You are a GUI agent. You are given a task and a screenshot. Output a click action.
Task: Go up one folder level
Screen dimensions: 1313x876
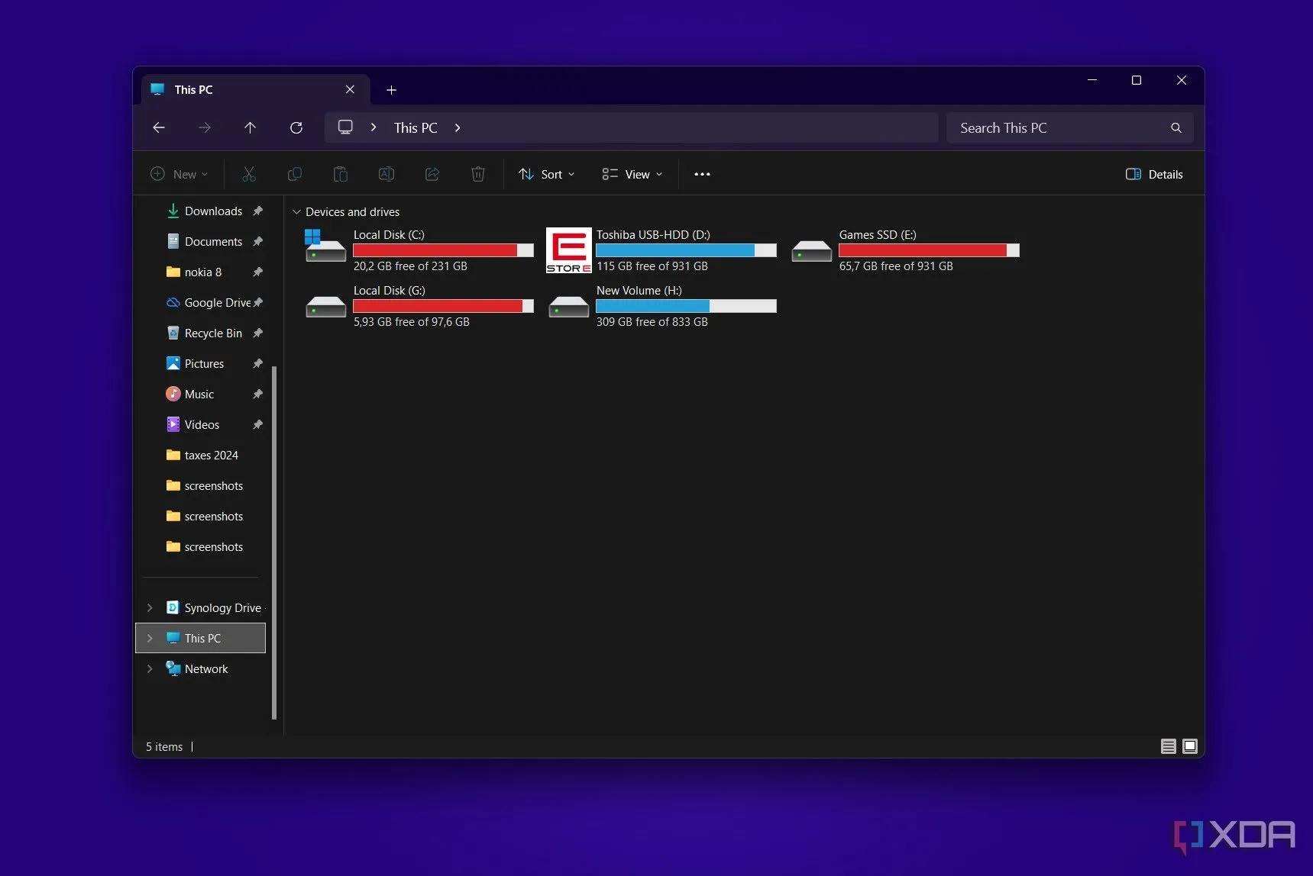pos(250,127)
